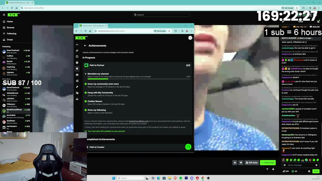Click the Gift Subs button
This screenshot has height=181, width=322.
(252, 163)
